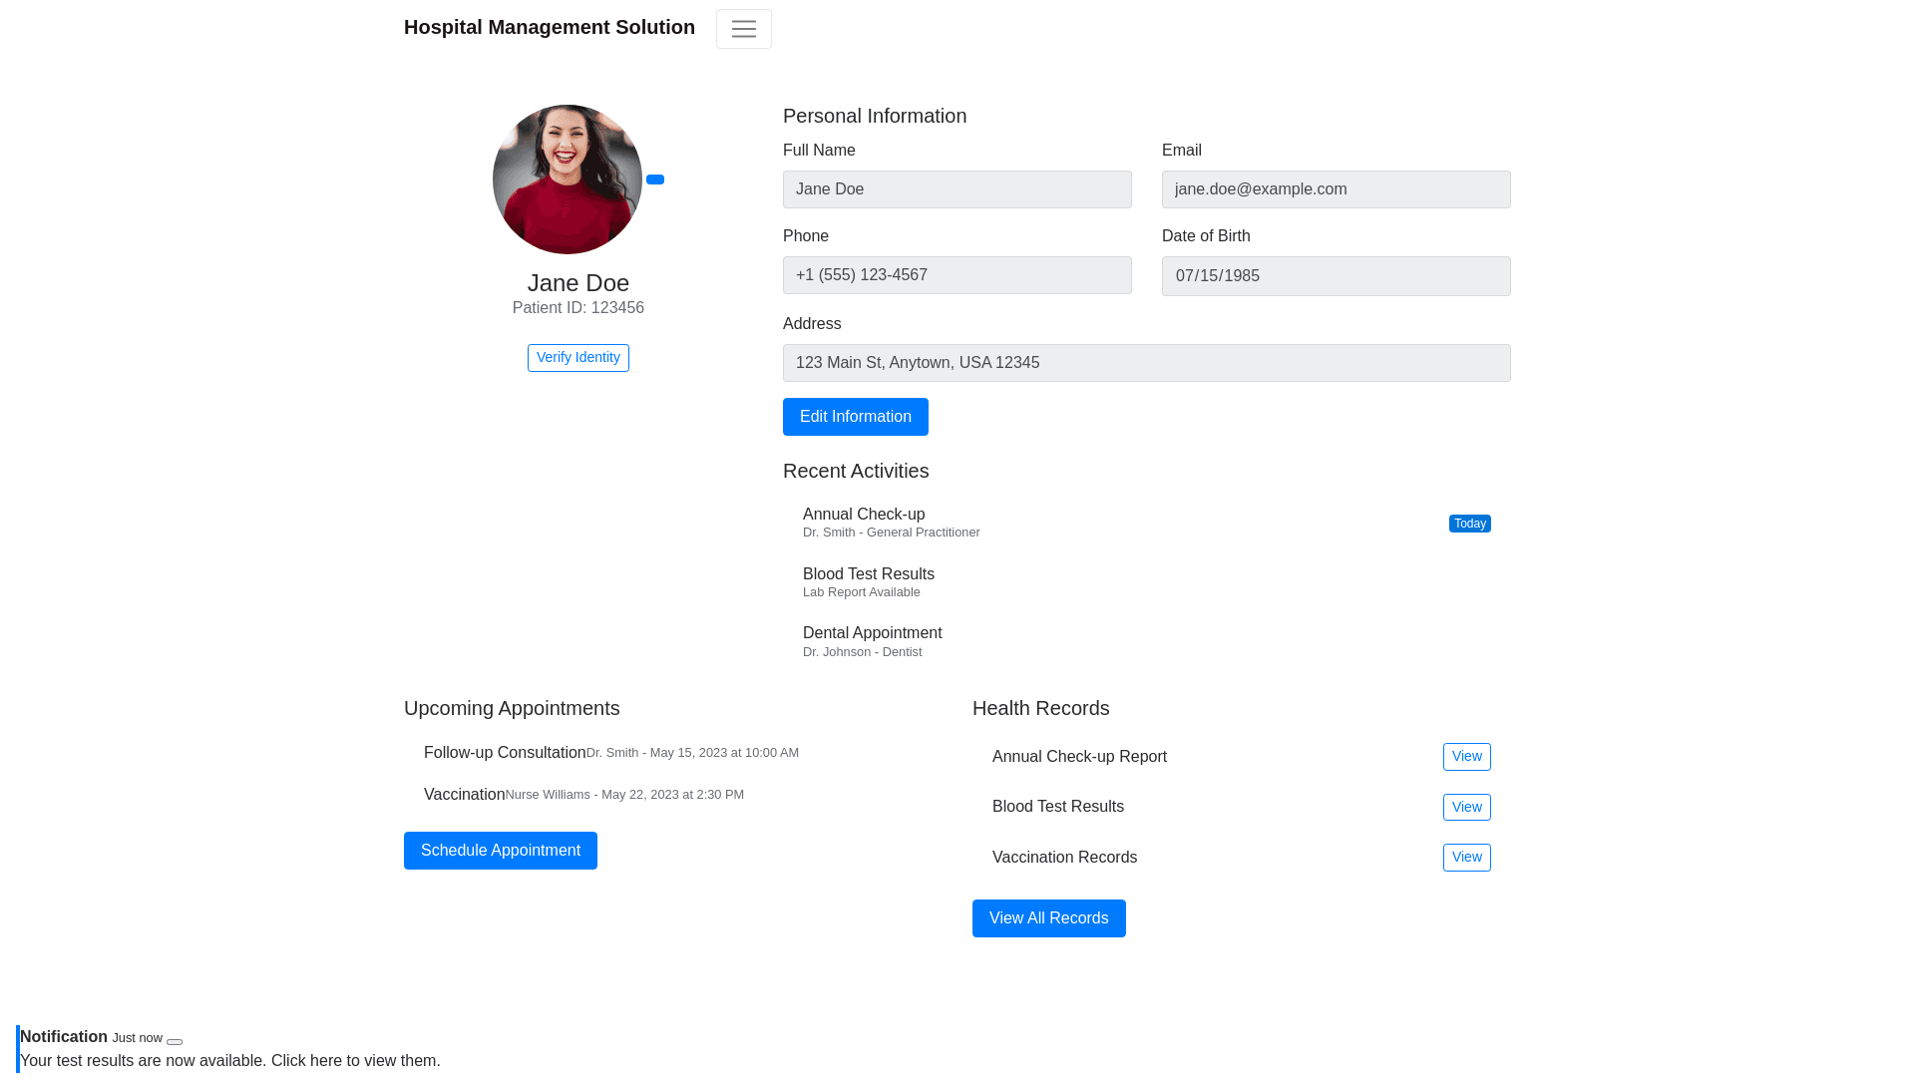
Task: Focus the Phone number field
Action: tap(957, 275)
